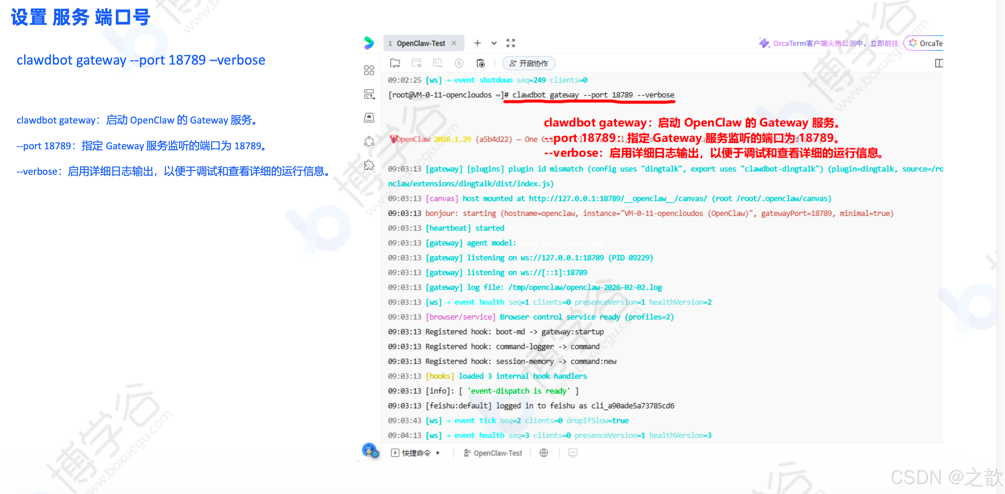The image size is (1005, 494).
Task: Click the 开启协作 collaboration button
Action: point(529,63)
